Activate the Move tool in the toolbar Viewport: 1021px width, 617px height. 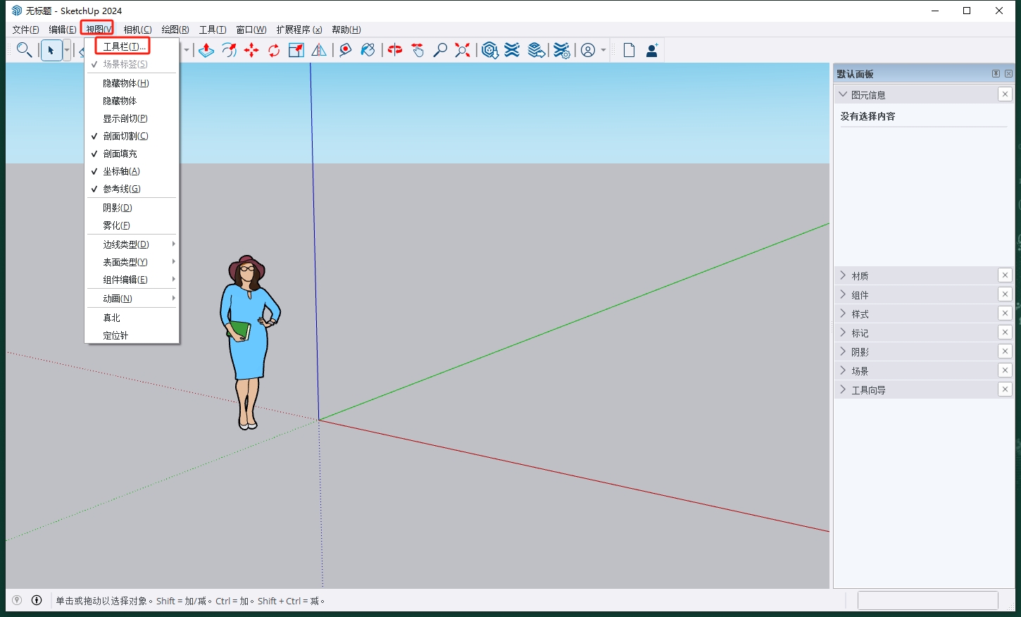(251, 50)
